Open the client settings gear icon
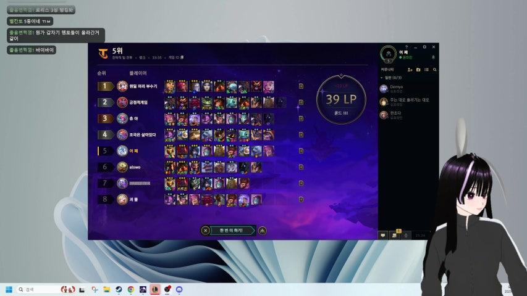The image size is (527, 296). pyautogui.click(x=424, y=47)
